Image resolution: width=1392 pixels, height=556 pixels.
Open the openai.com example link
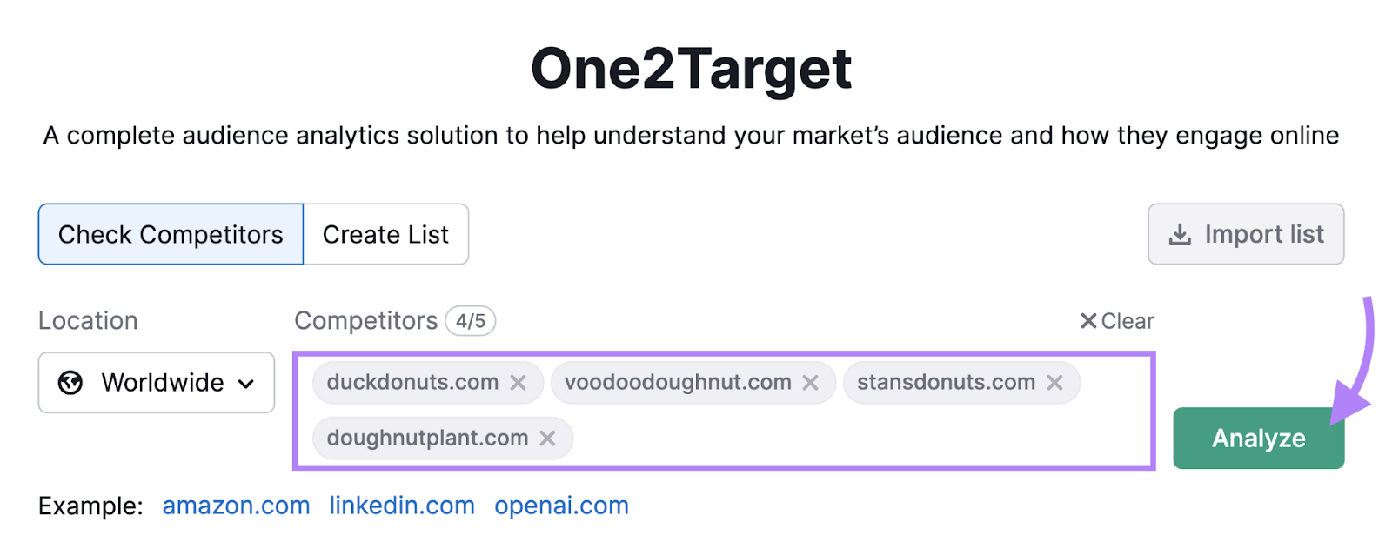pos(561,506)
